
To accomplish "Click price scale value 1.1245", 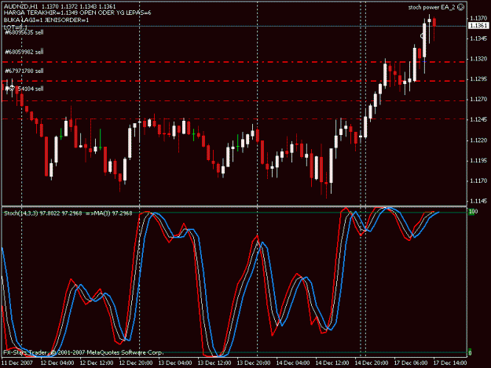I will 478,120.
